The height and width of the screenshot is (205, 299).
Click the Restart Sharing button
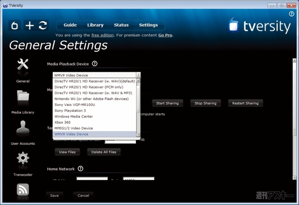point(245,103)
